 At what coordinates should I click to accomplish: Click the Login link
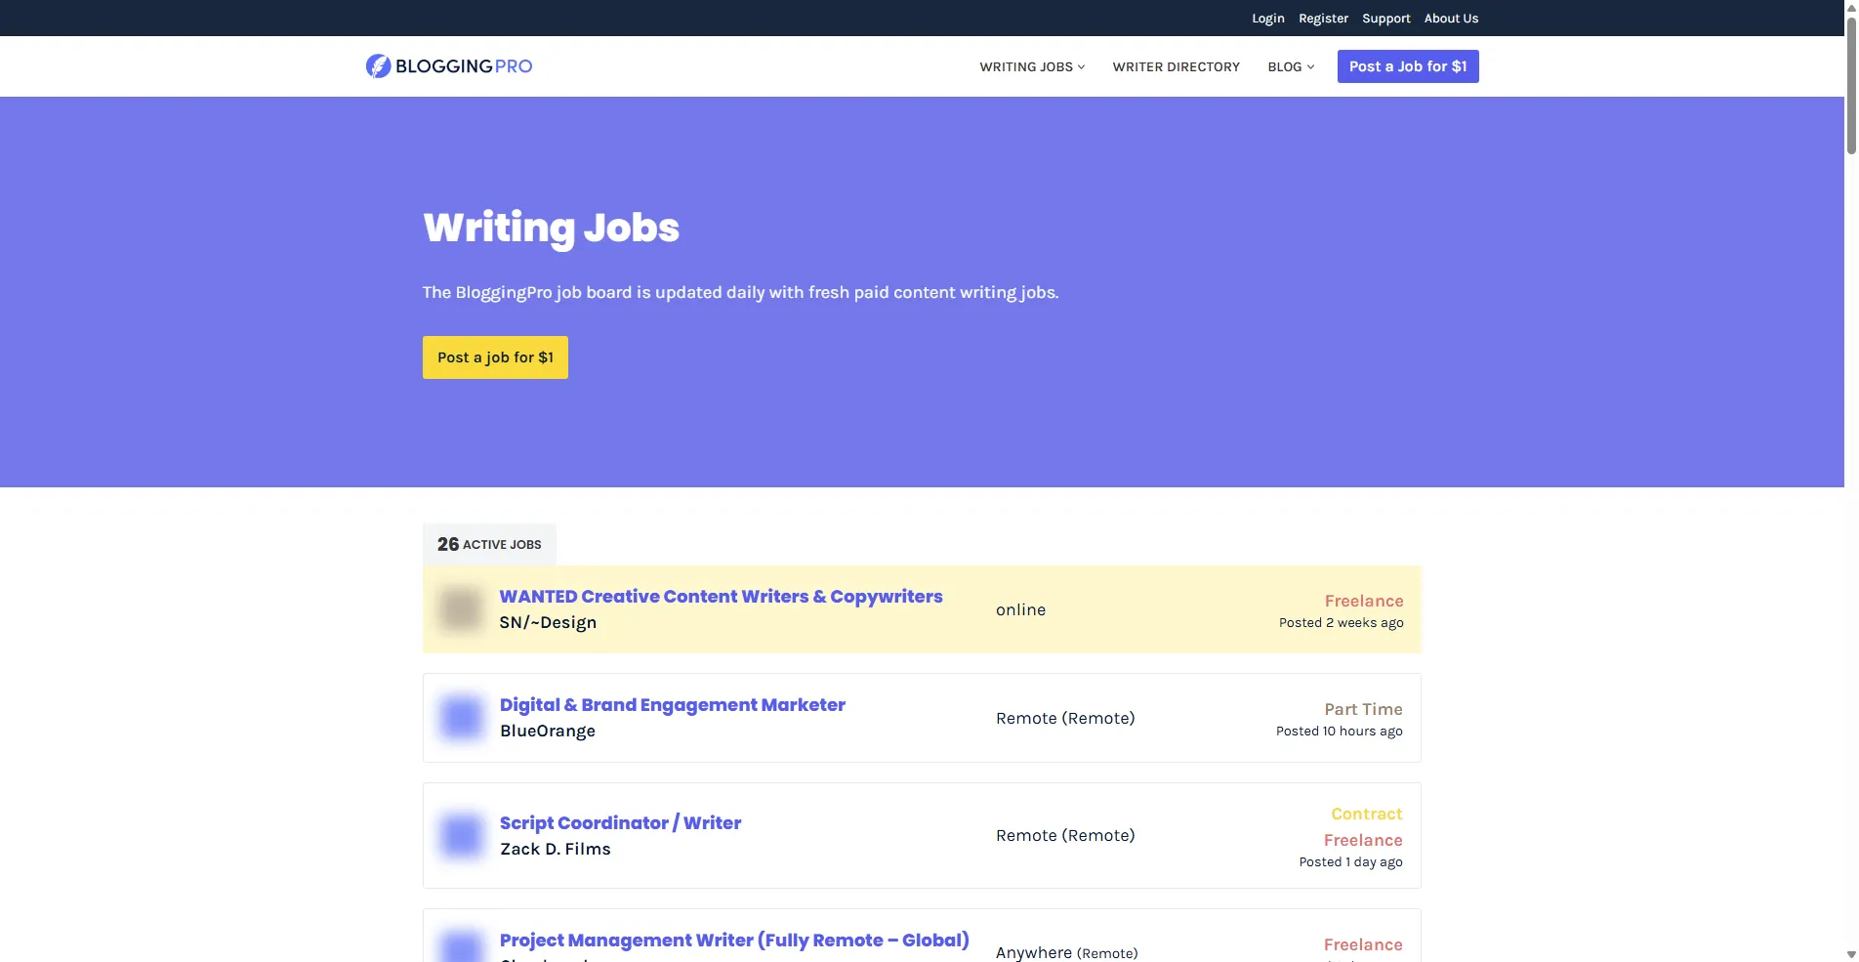click(x=1268, y=18)
